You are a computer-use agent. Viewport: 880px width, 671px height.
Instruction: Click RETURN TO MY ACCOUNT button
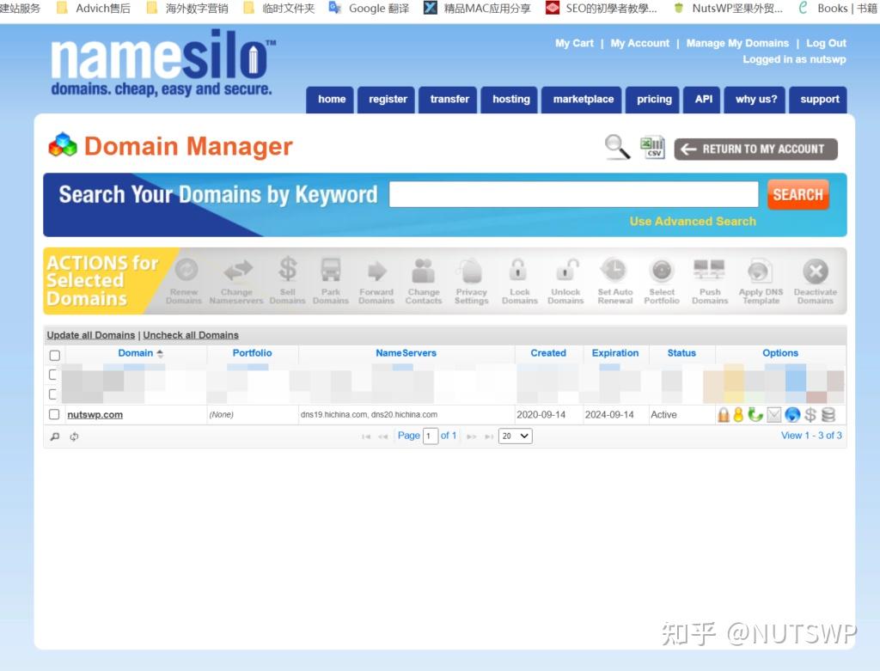[755, 149]
